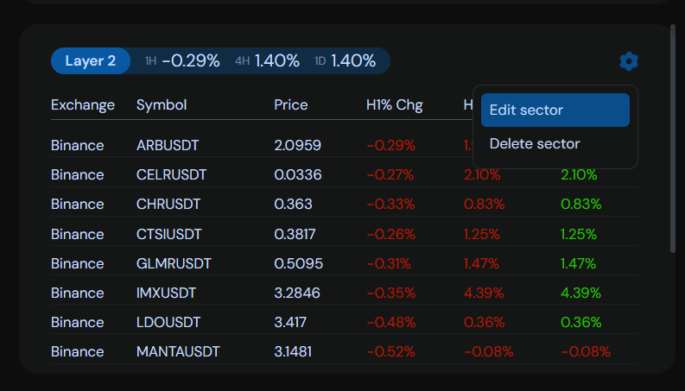Open the GLMRUSDT symbol row
Viewport: 685px width, 391px height.
pyautogui.click(x=174, y=263)
